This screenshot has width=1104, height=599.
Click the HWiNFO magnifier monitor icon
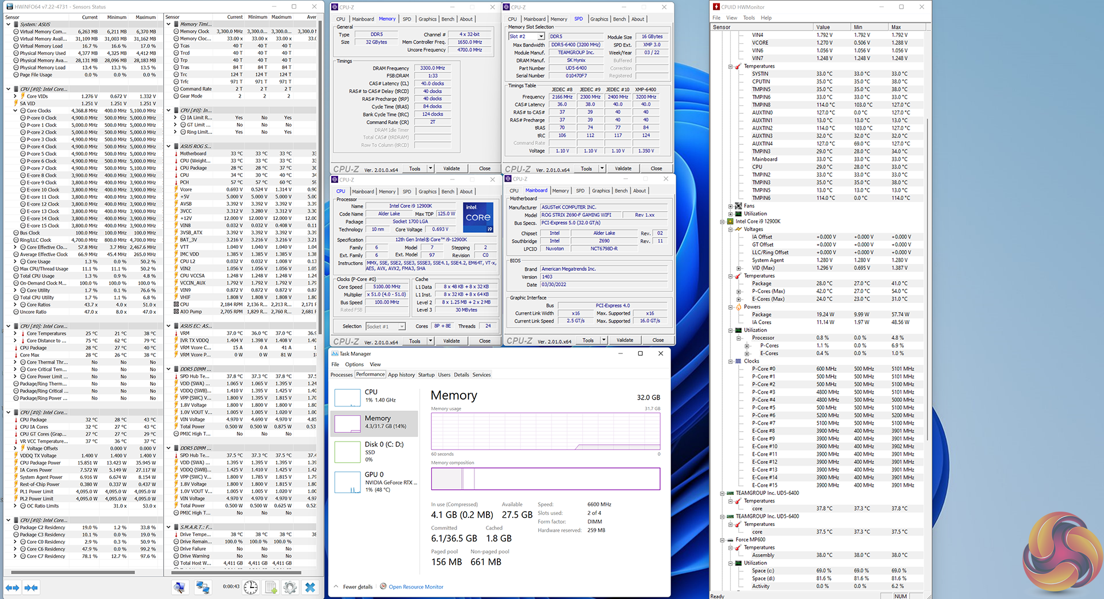(180, 588)
